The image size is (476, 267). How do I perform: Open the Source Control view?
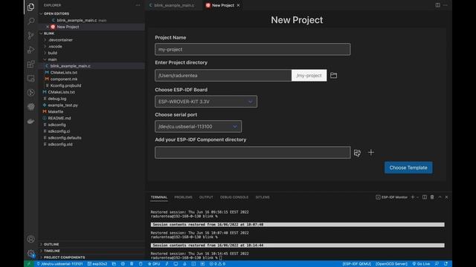coord(30,36)
